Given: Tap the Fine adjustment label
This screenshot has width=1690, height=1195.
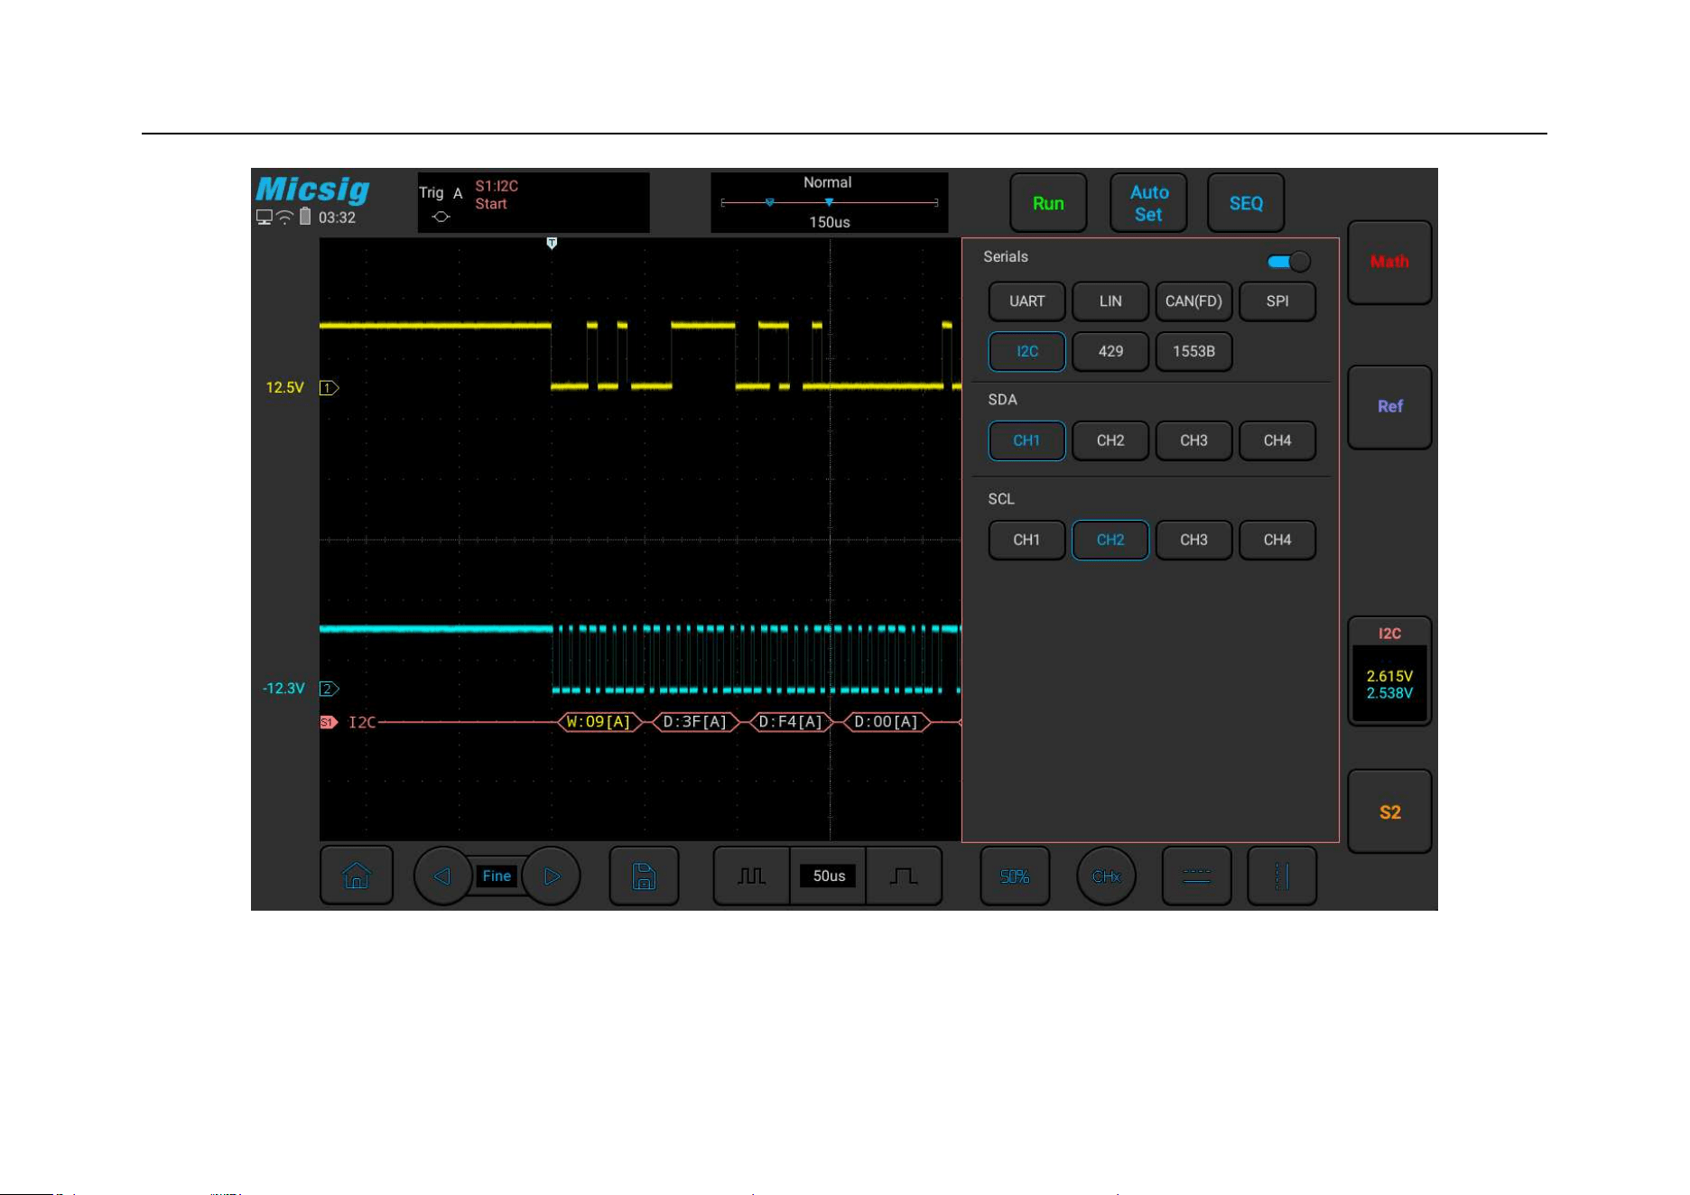Looking at the screenshot, I should click(497, 875).
